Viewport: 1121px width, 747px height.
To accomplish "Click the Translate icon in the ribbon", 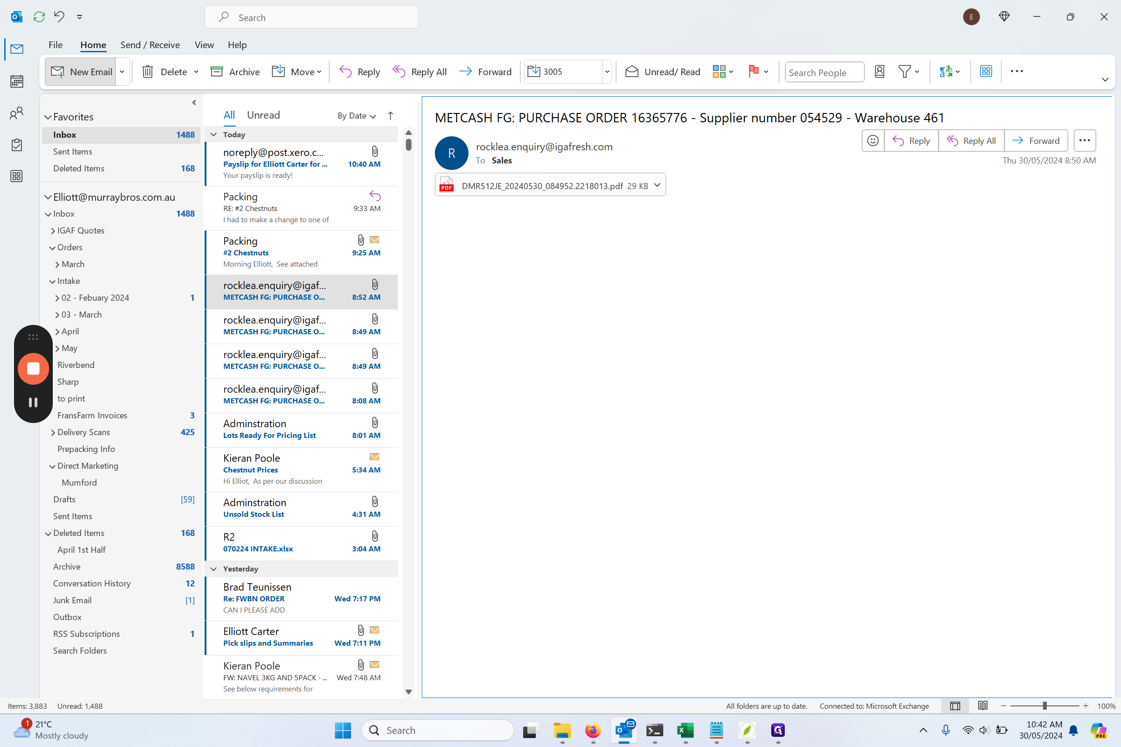I will 945,71.
